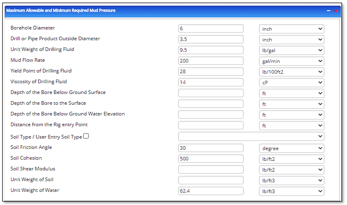The height and width of the screenshot is (205, 347).
Task: Open Mud Flow Rate unit dropdown
Action: pyautogui.click(x=292, y=61)
